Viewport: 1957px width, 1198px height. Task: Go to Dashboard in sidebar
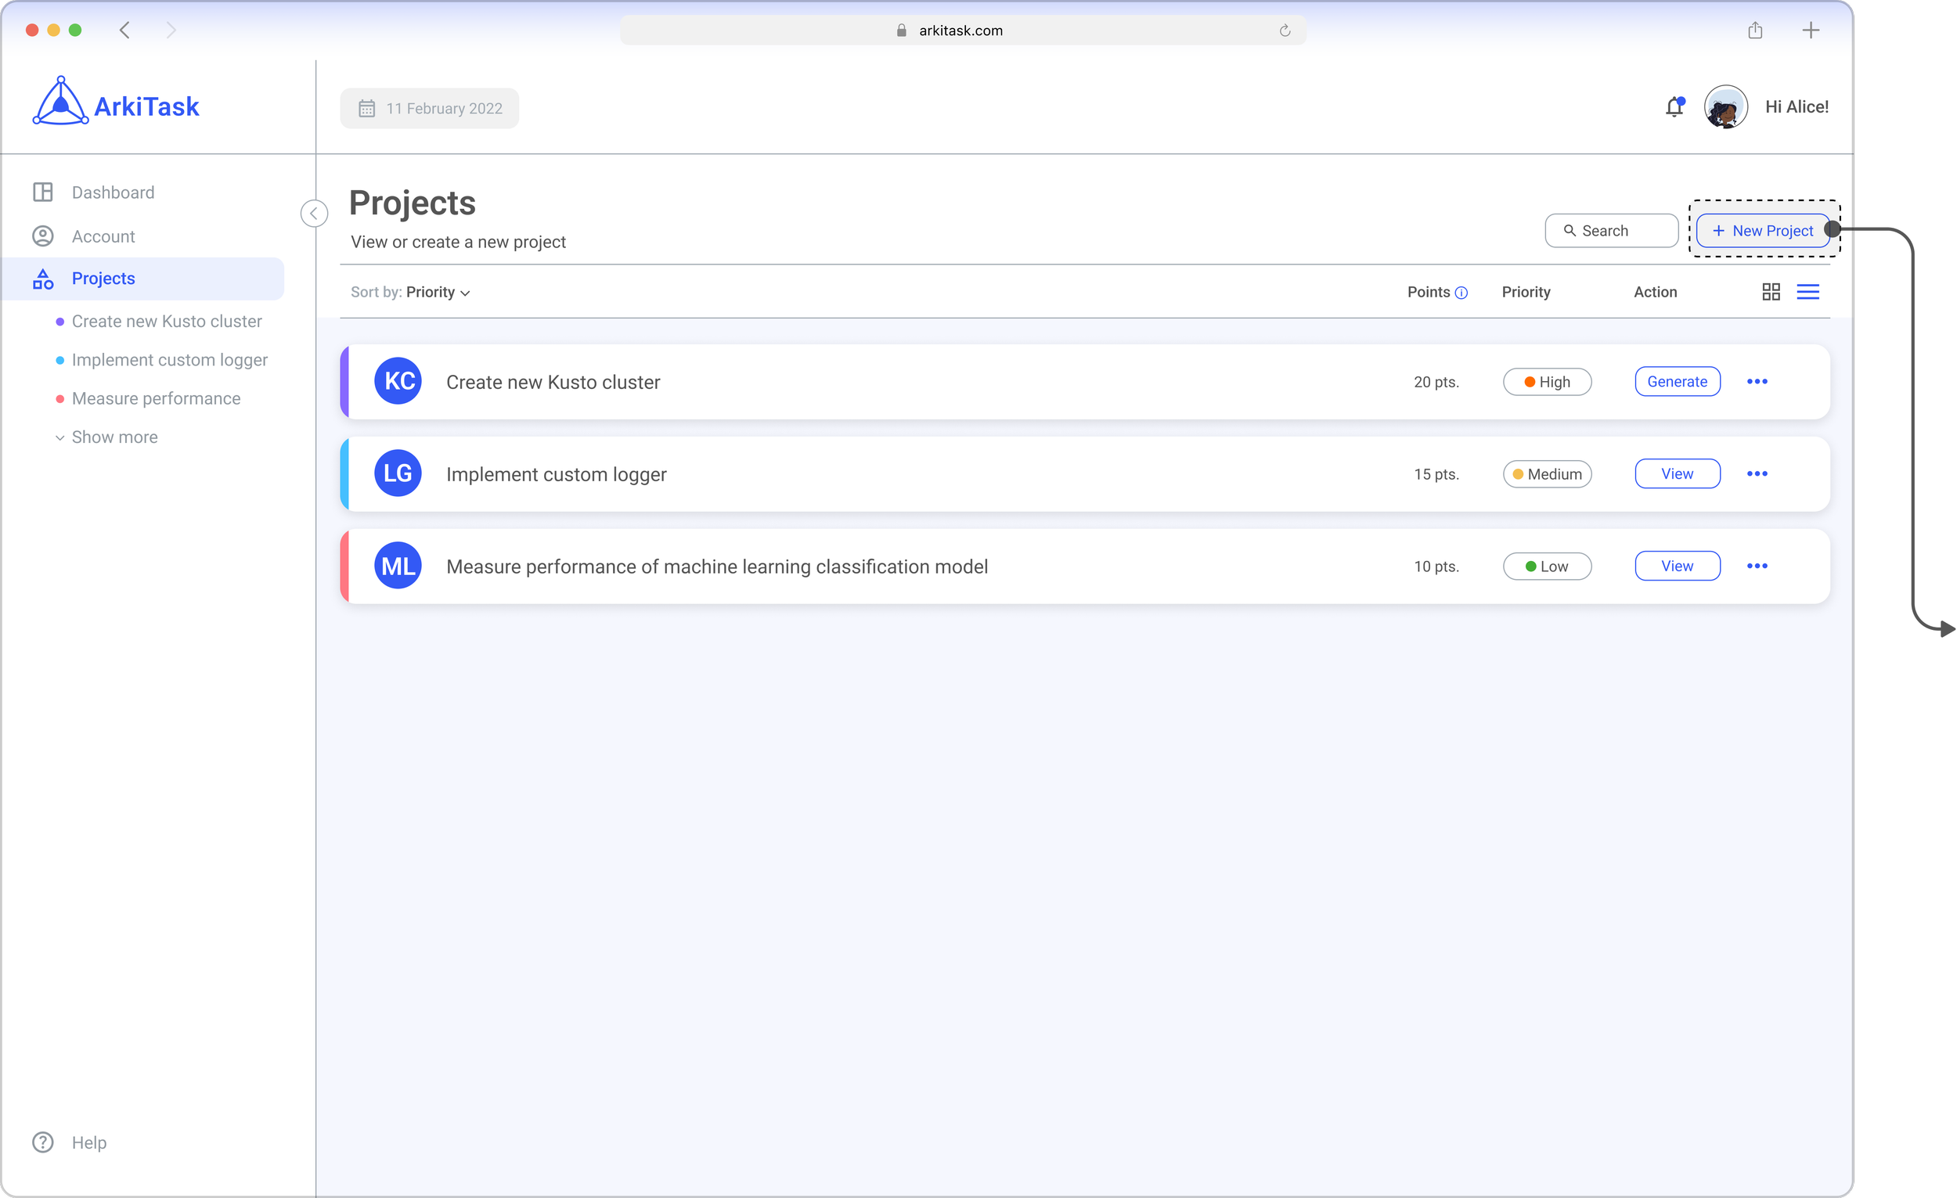pos(112,193)
